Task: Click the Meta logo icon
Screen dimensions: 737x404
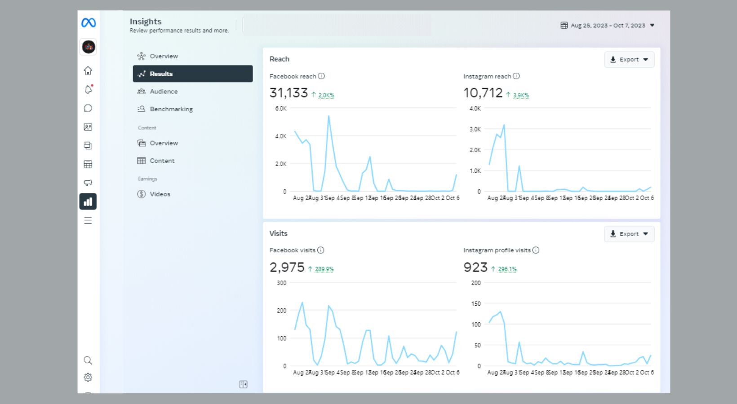Action: 89,22
